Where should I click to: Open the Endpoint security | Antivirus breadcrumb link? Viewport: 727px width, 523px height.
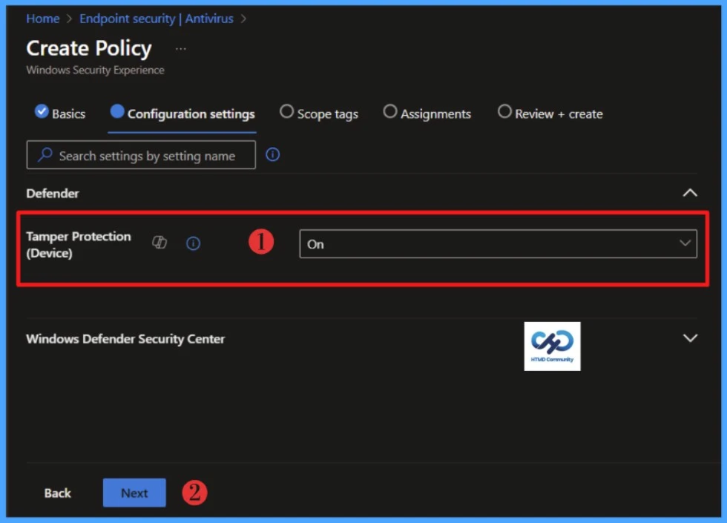(156, 18)
